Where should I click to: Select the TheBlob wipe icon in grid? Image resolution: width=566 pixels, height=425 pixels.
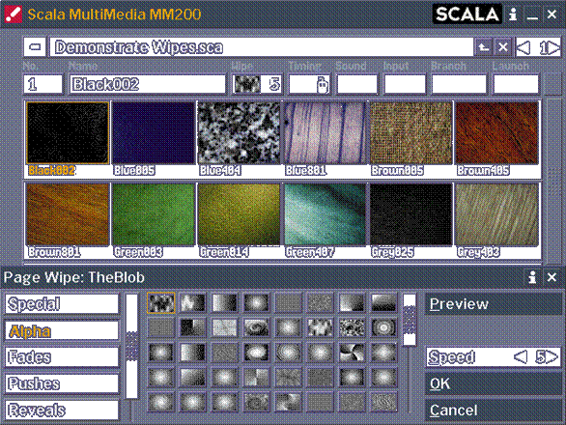pyautogui.click(x=161, y=302)
